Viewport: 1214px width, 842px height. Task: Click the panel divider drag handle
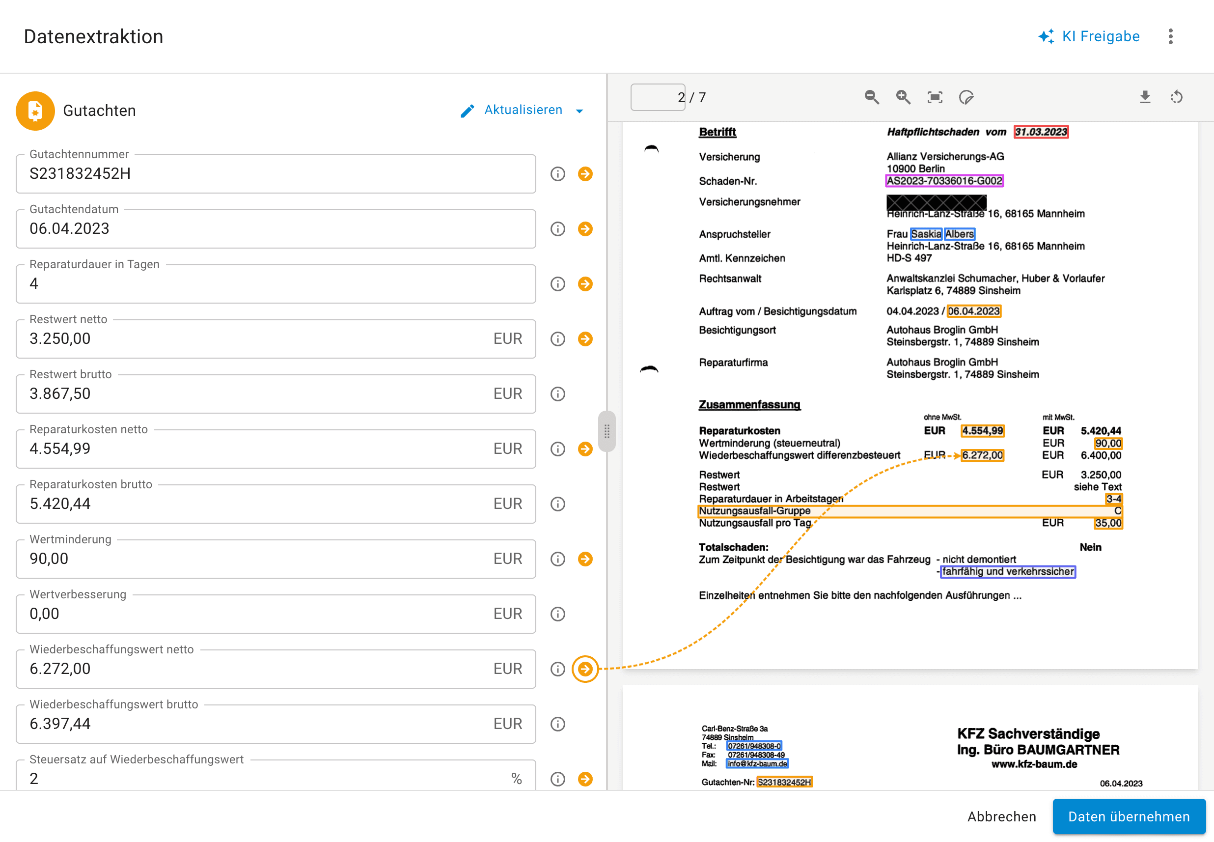tap(607, 431)
